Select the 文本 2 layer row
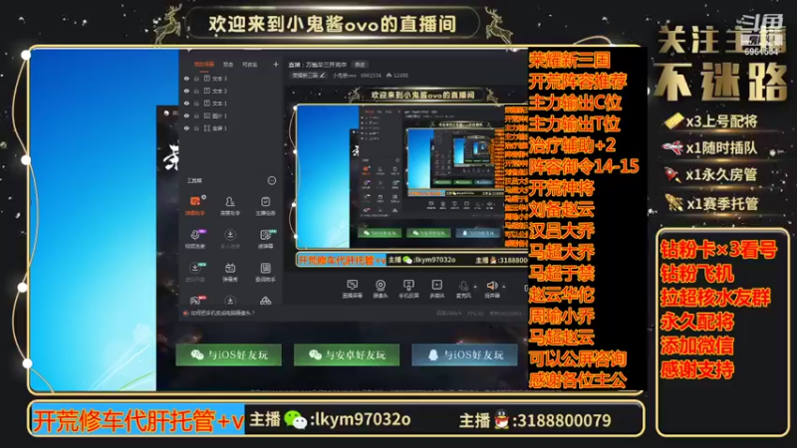The height and width of the screenshot is (448, 797). coord(231,91)
